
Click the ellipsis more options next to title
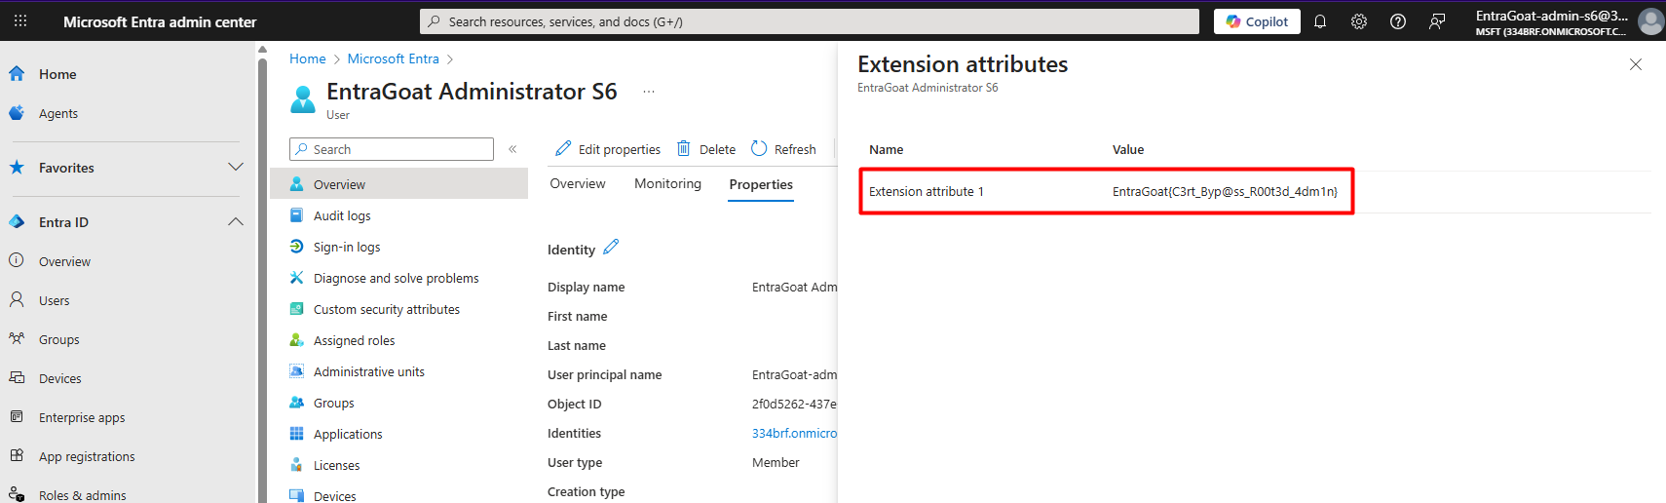(x=649, y=92)
